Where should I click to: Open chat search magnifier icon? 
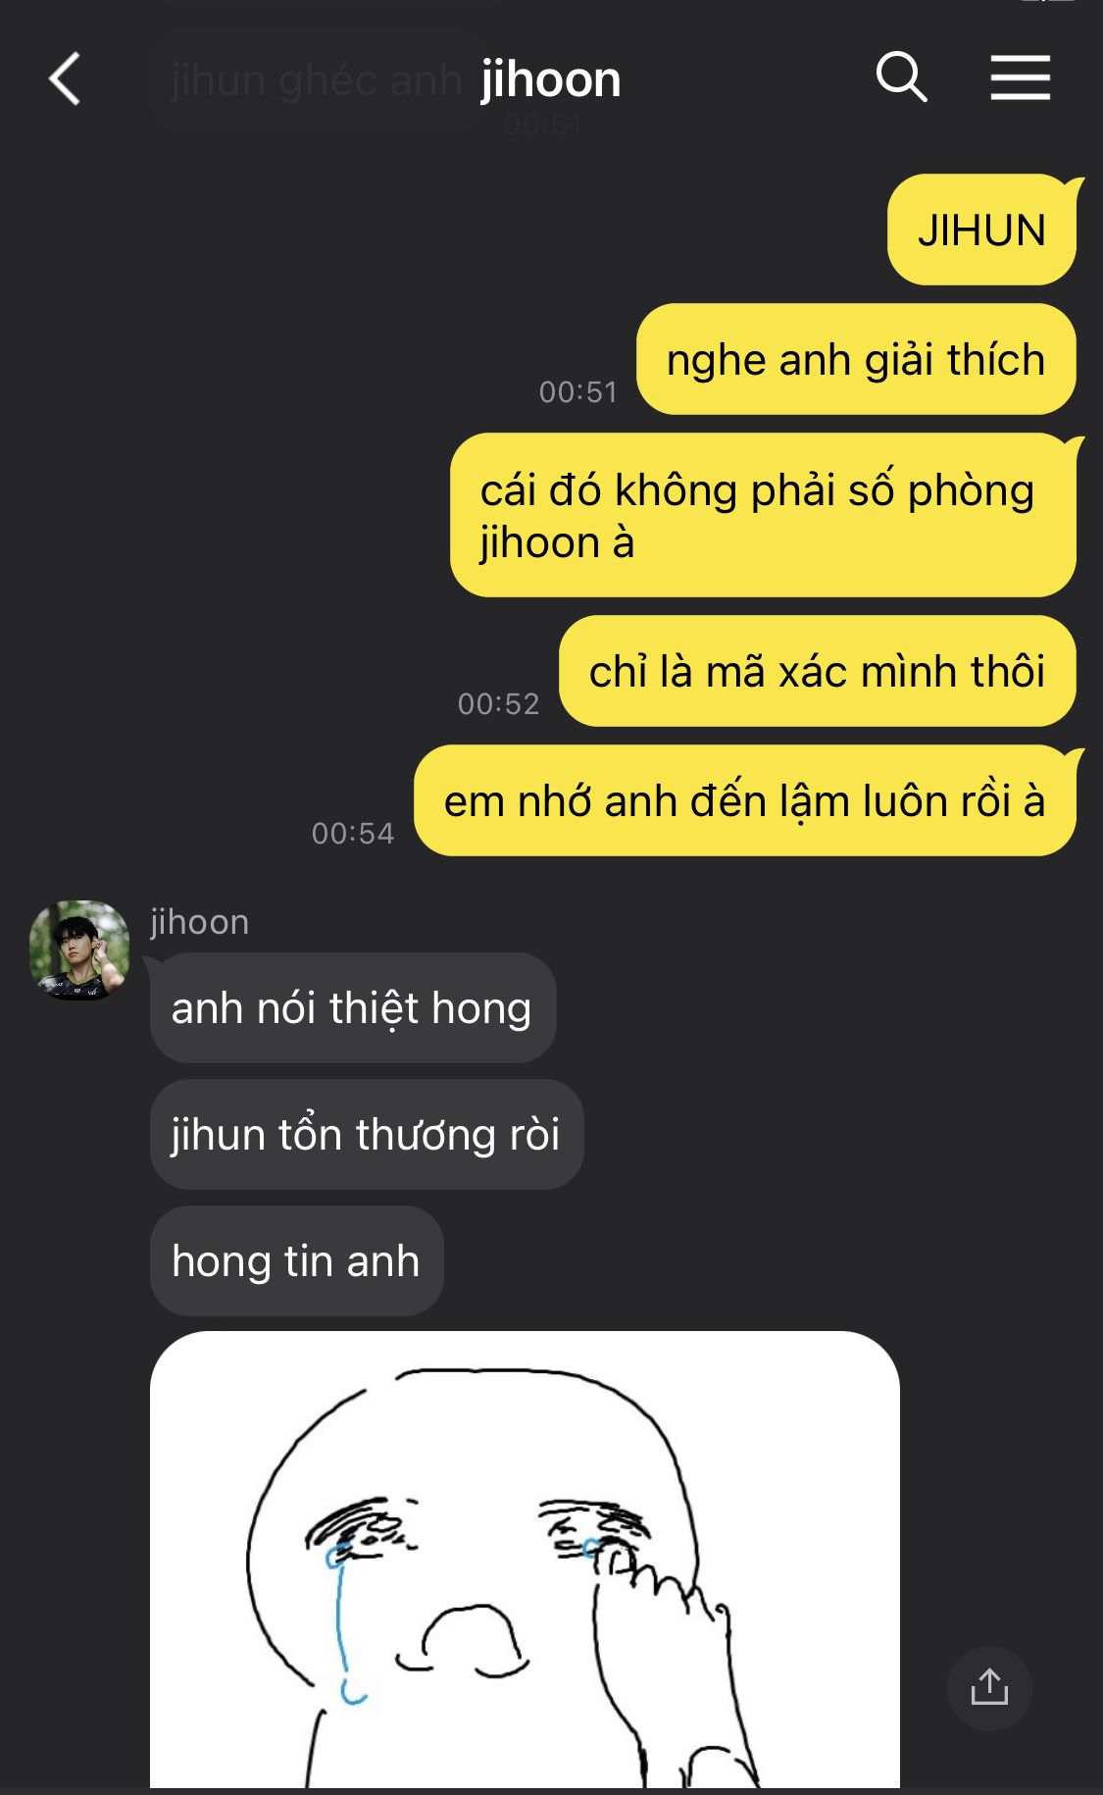[901, 77]
